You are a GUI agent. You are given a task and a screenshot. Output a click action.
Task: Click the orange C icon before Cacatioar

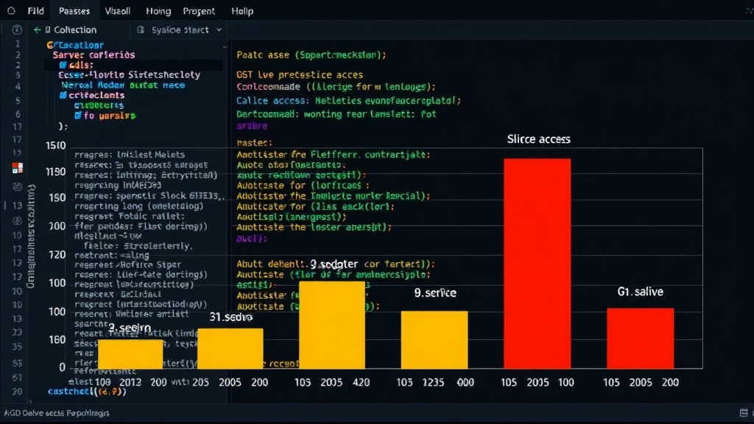(50, 45)
